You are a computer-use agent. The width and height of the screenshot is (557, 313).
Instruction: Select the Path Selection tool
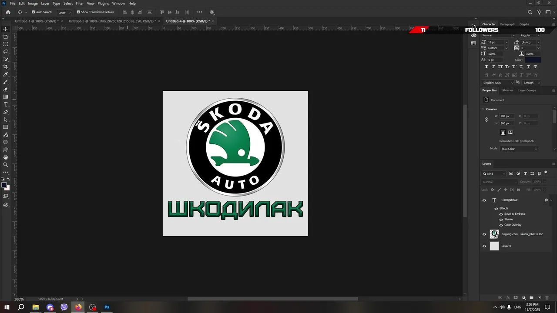pyautogui.click(x=6, y=120)
